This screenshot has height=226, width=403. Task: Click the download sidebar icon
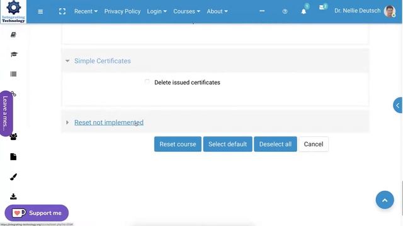(13, 196)
